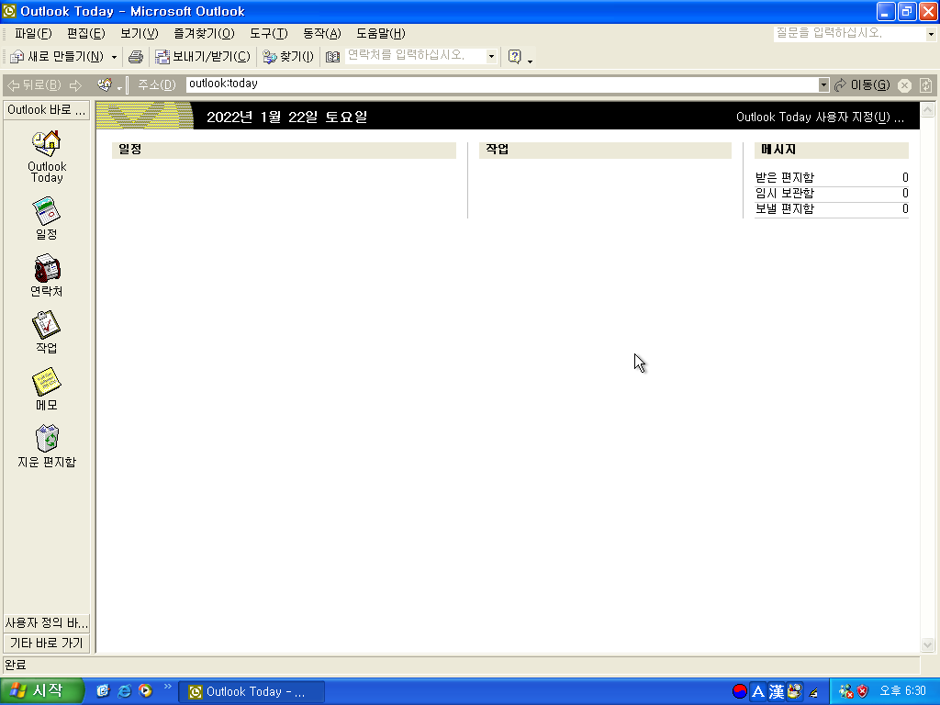
Task: Click the Outlook 바로 가기 group header
Action: pyautogui.click(x=47, y=110)
